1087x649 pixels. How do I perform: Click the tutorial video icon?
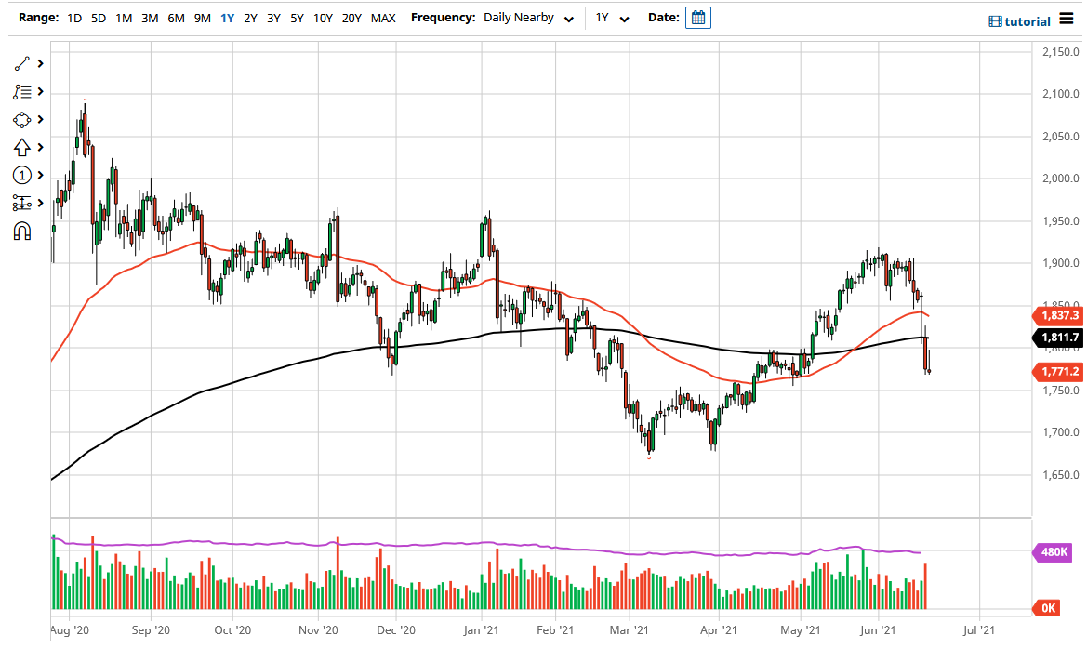pyautogui.click(x=995, y=21)
